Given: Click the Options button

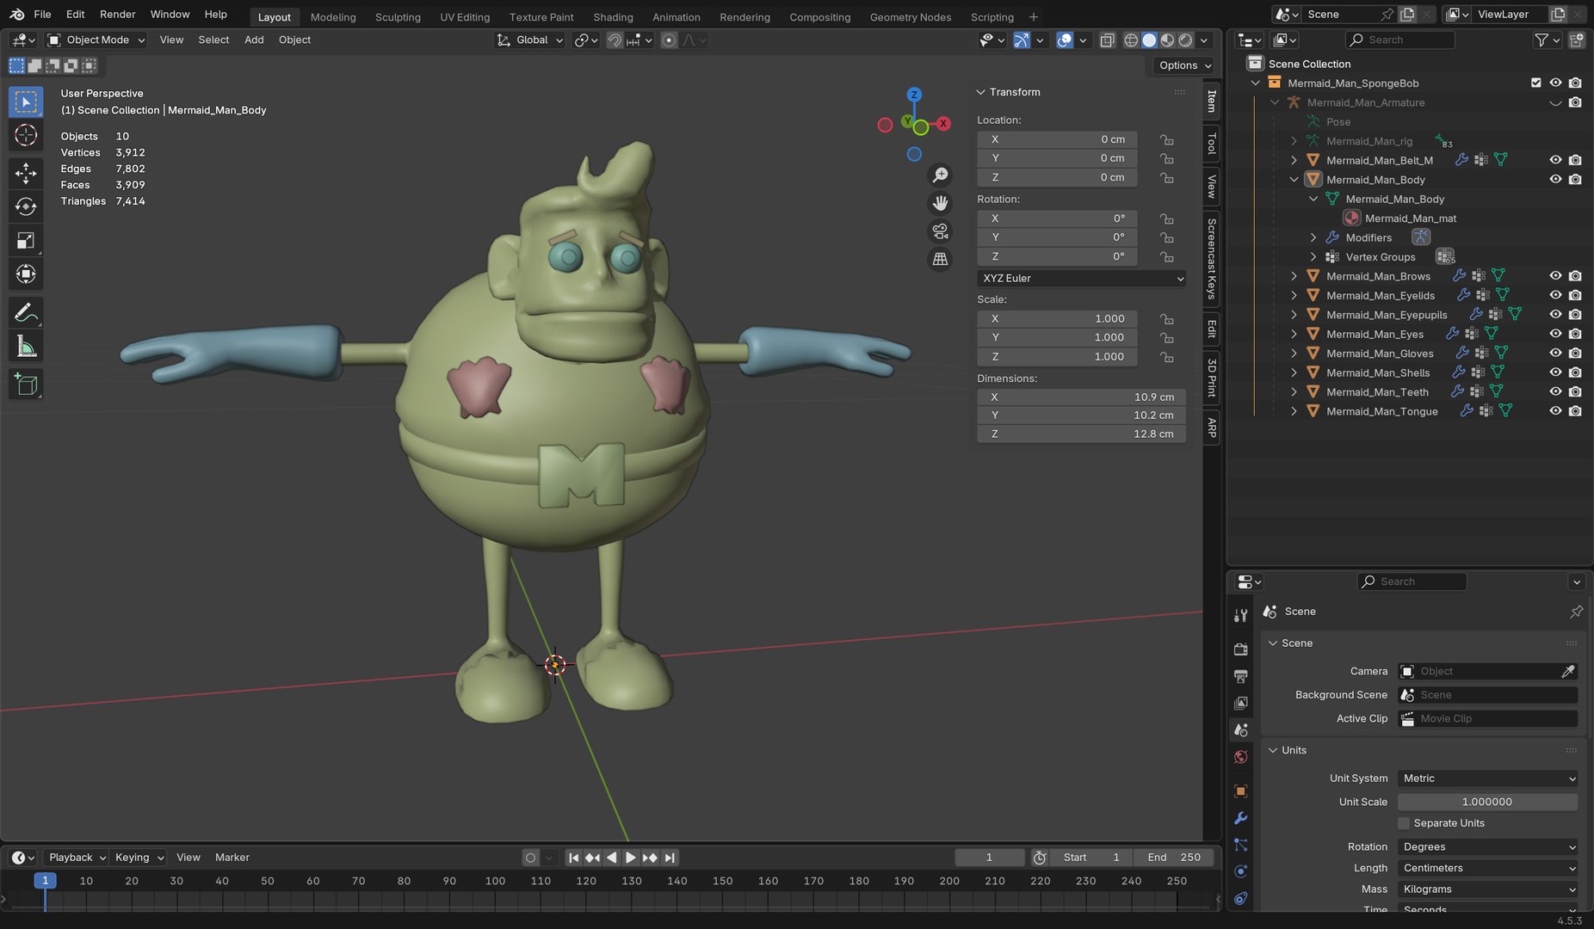Looking at the screenshot, I should coord(1183,65).
